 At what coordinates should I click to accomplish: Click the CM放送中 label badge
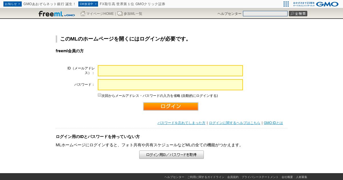point(88,4)
